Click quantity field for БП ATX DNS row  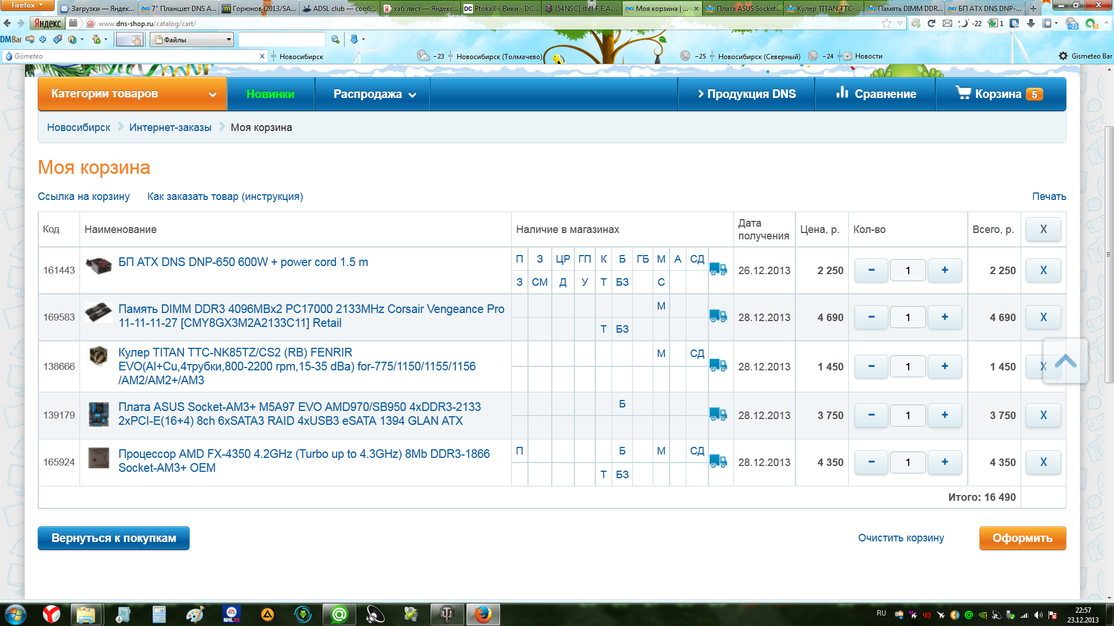[x=908, y=270]
